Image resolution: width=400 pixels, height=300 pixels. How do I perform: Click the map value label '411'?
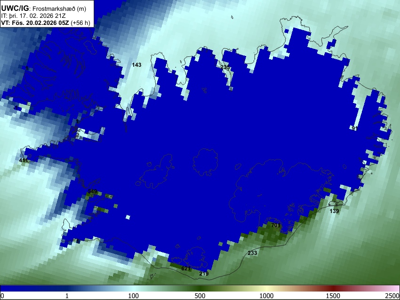(x=24, y=160)
